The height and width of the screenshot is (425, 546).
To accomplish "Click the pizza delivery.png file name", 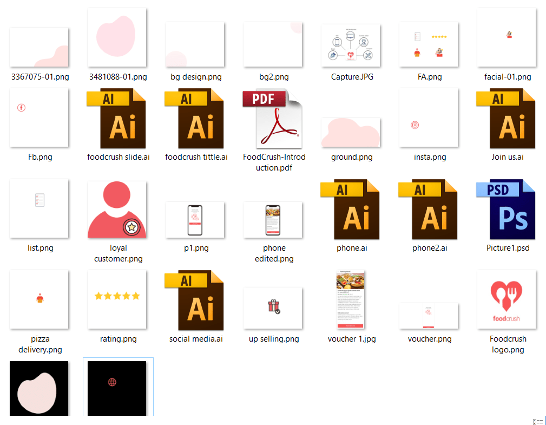I will click(40, 344).
